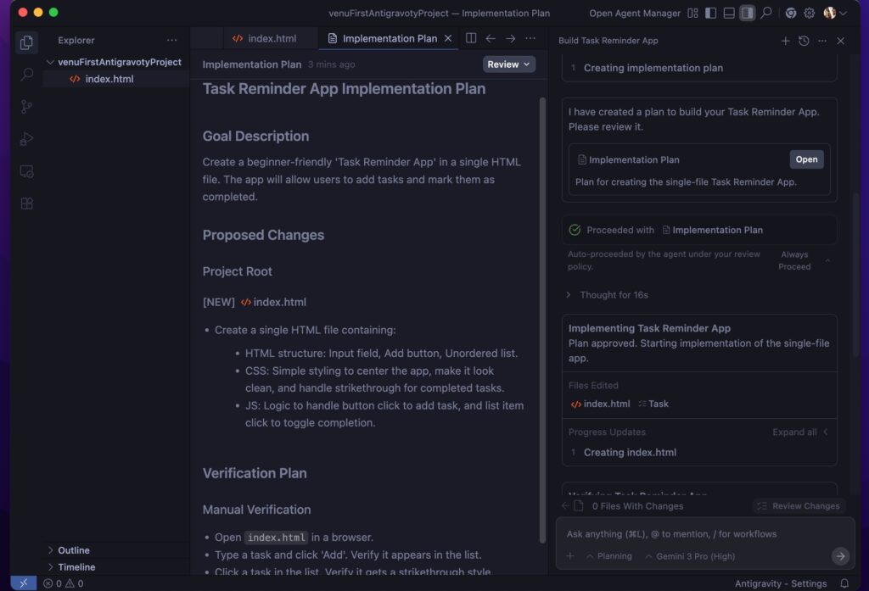Toggle the bottom panel visibility
The image size is (869, 591).
(728, 13)
